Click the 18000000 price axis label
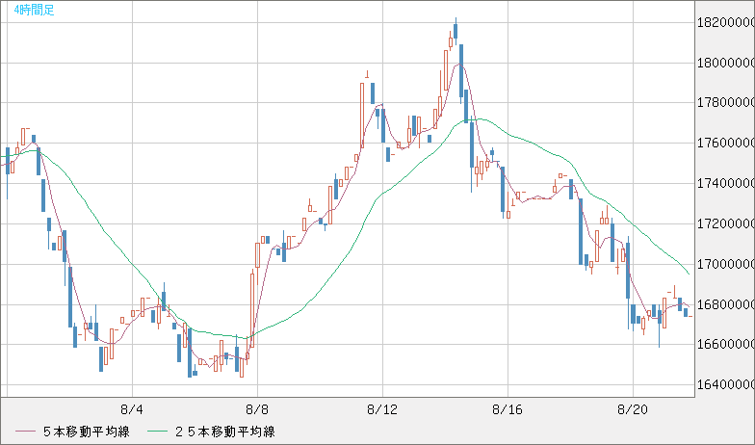The height and width of the screenshot is (445, 755). point(726,63)
